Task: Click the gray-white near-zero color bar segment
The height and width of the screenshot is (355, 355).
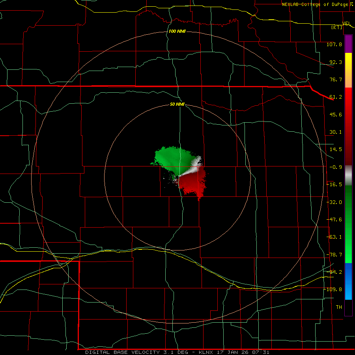Action: [x=348, y=176]
